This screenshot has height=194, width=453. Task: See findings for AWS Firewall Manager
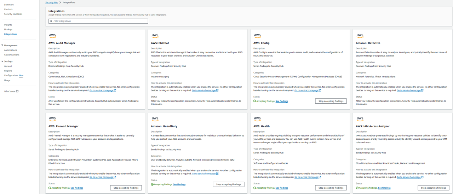77,188
